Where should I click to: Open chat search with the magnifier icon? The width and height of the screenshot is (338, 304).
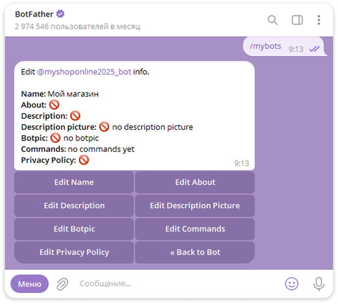pyautogui.click(x=272, y=20)
